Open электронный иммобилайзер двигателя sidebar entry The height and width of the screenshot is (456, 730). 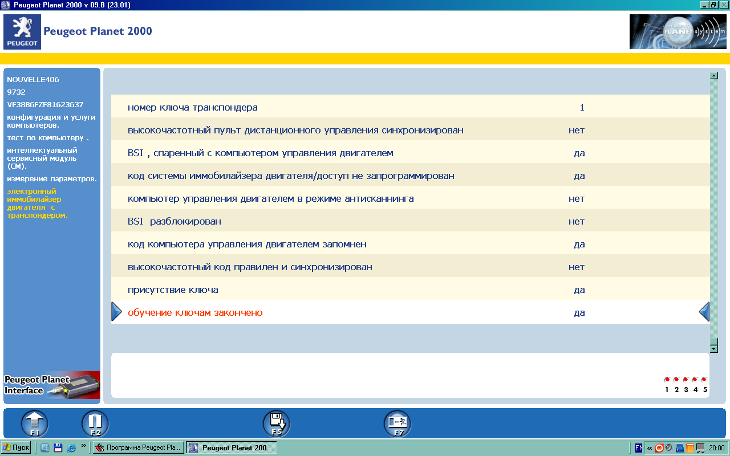tap(37, 203)
